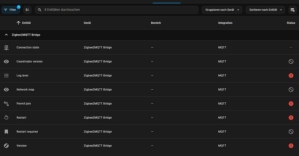299x156 pixels.
Task: Open 'Gruppieren nach Gerät' dropdown
Action: (222, 10)
